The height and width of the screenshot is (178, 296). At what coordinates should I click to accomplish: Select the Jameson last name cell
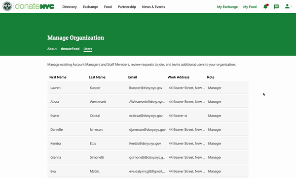pyautogui.click(x=96, y=129)
